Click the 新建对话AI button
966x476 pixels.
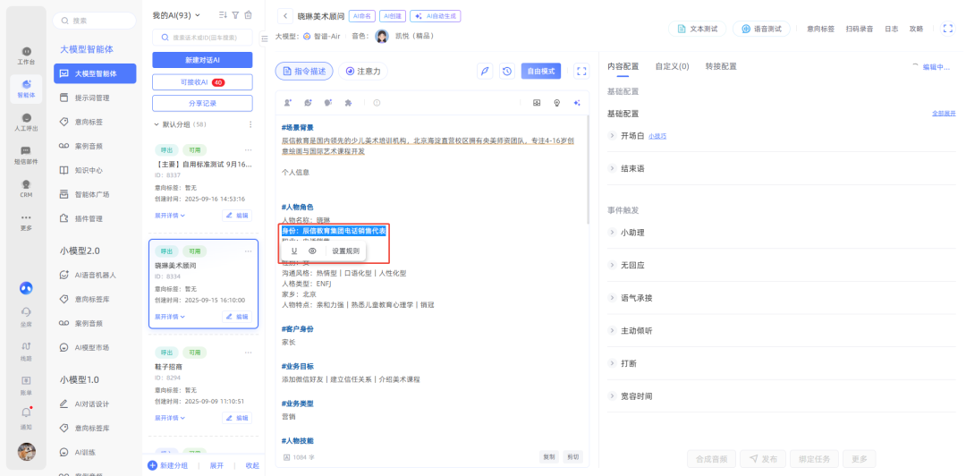click(202, 59)
